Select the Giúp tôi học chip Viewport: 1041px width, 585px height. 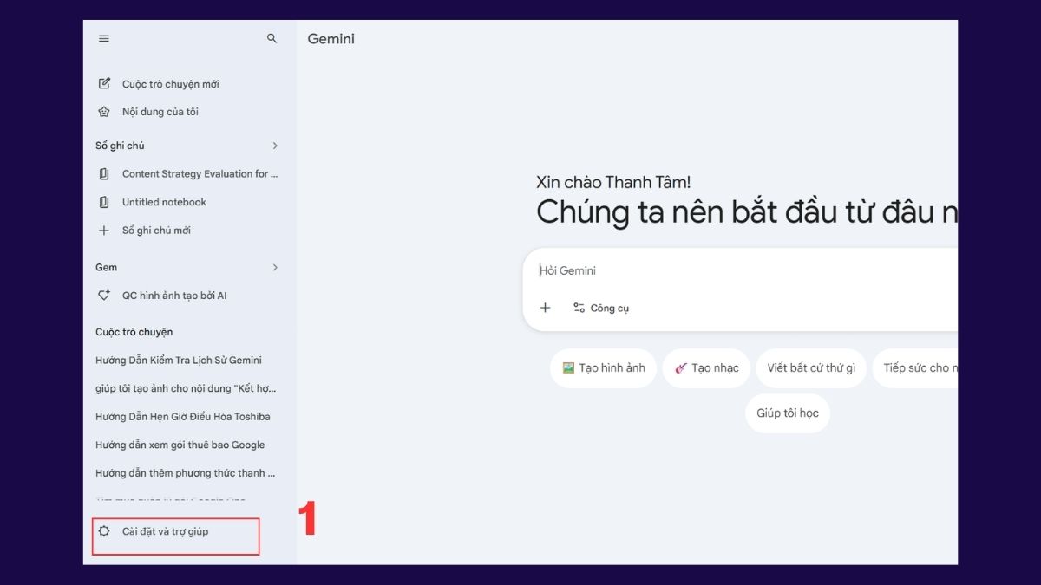(788, 413)
